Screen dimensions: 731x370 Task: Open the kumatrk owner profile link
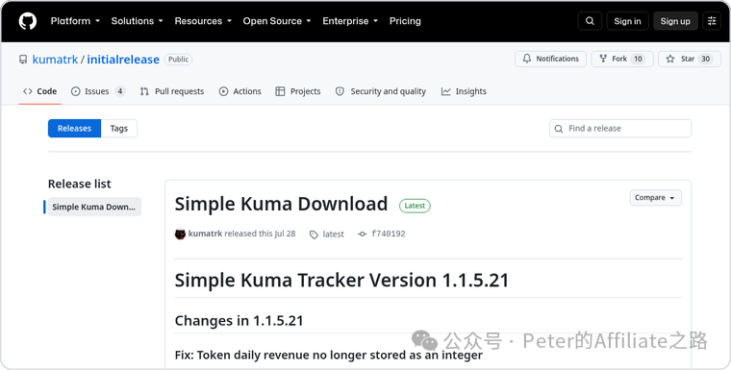tap(55, 60)
